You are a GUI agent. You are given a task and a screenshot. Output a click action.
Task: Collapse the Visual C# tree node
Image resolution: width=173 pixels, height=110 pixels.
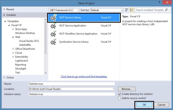coord(9,25)
